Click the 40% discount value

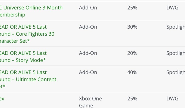(x=132, y=72)
